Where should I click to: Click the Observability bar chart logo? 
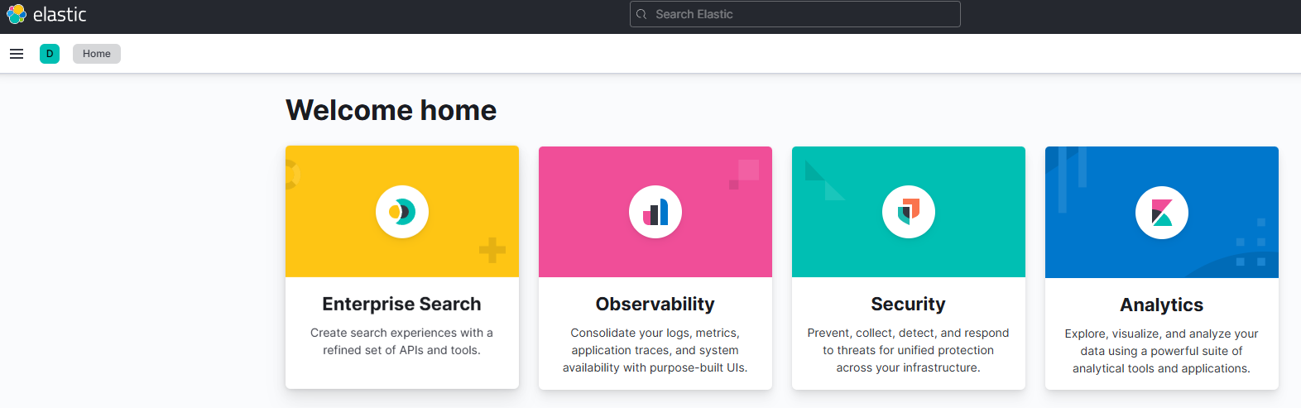655,212
